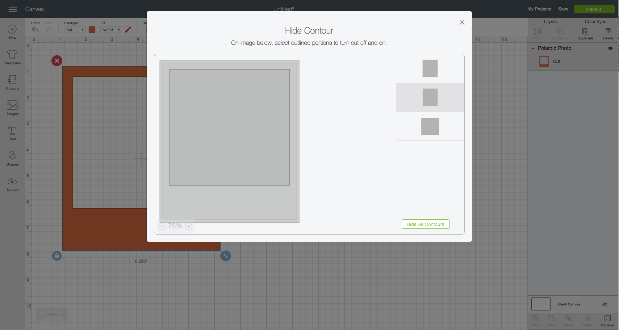Viewport: 619px width, 330px height.
Task: Select the Text tool
Action: (12, 133)
